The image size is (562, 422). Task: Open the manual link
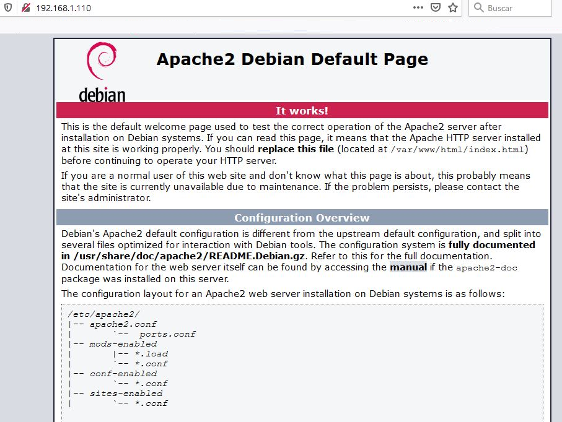click(408, 267)
